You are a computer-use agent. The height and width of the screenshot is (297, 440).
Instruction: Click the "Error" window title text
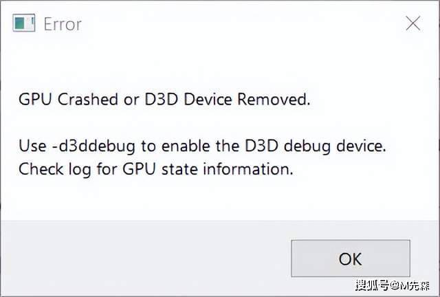pyautogui.click(x=63, y=24)
